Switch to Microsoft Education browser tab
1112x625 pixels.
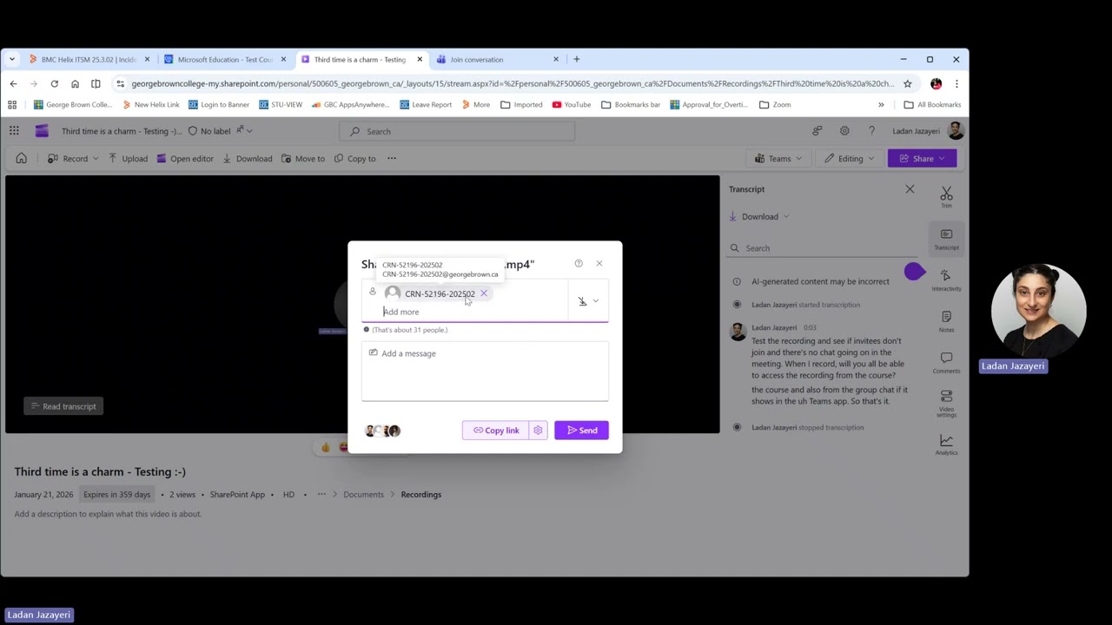click(x=225, y=60)
